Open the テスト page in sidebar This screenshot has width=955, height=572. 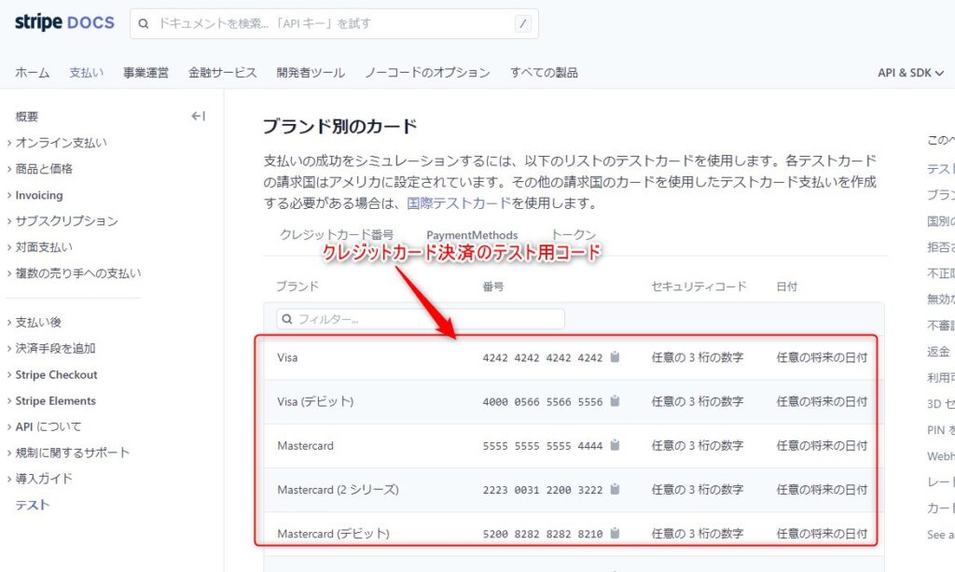33,505
